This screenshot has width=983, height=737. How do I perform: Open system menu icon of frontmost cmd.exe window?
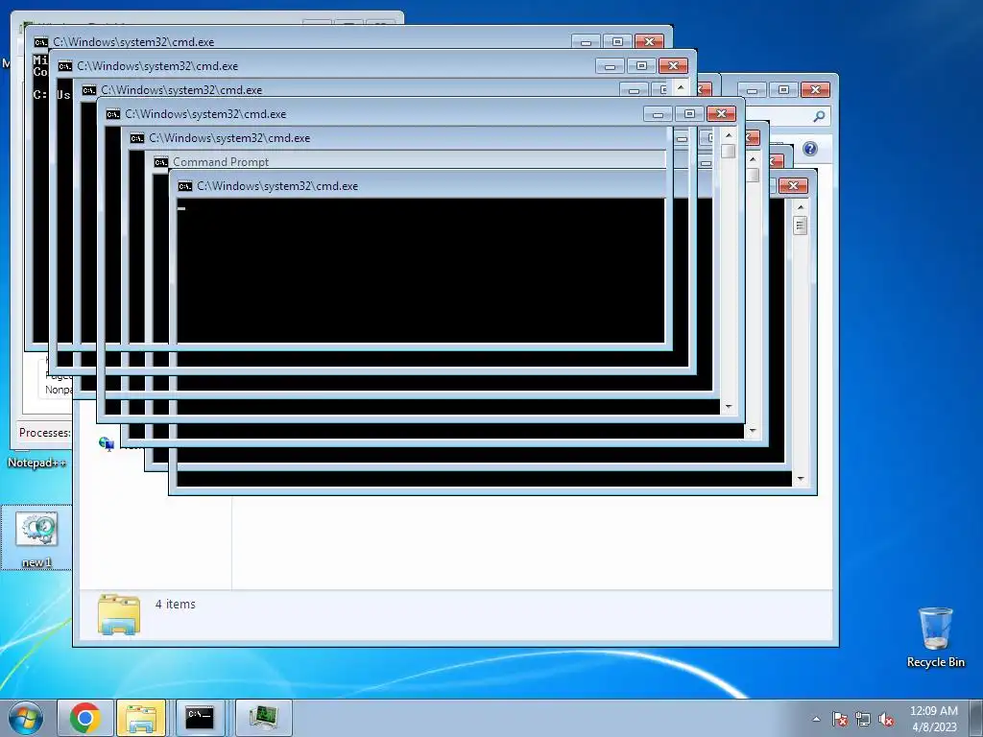[40, 42]
